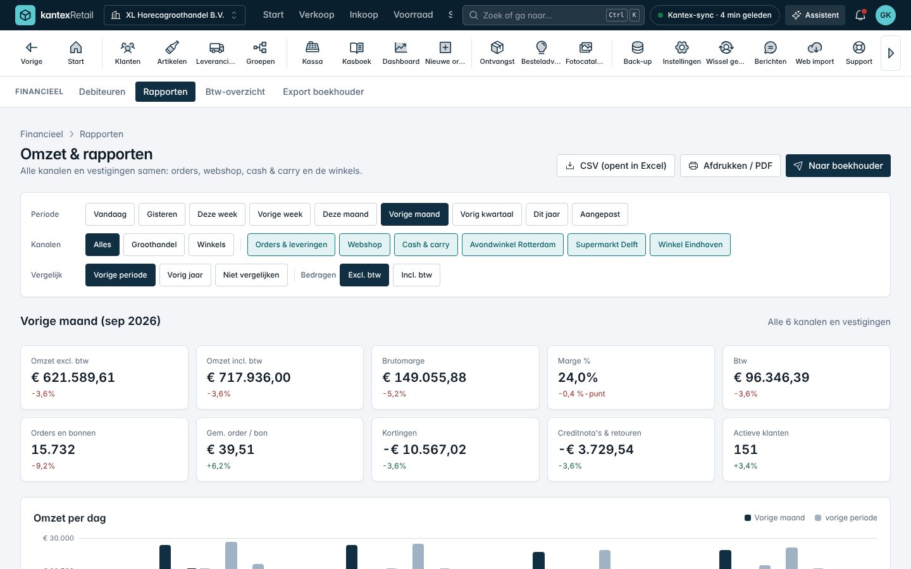Open the Support lifebuoy icon

coord(859,53)
